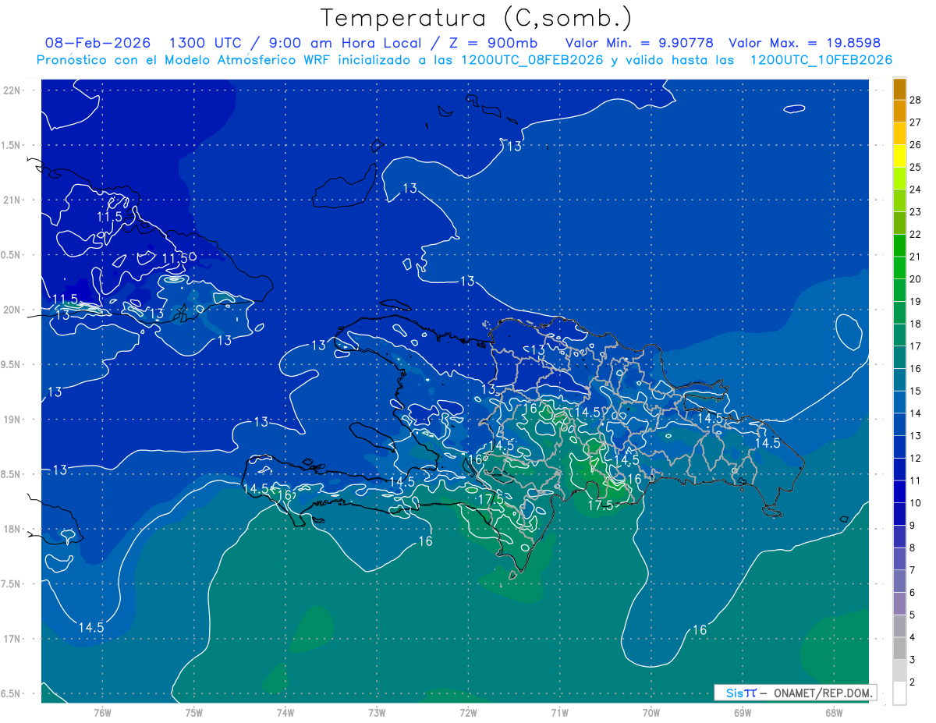936x723 pixels.
Task: Pick the white segment of the color scale
Action: pyautogui.click(x=899, y=693)
